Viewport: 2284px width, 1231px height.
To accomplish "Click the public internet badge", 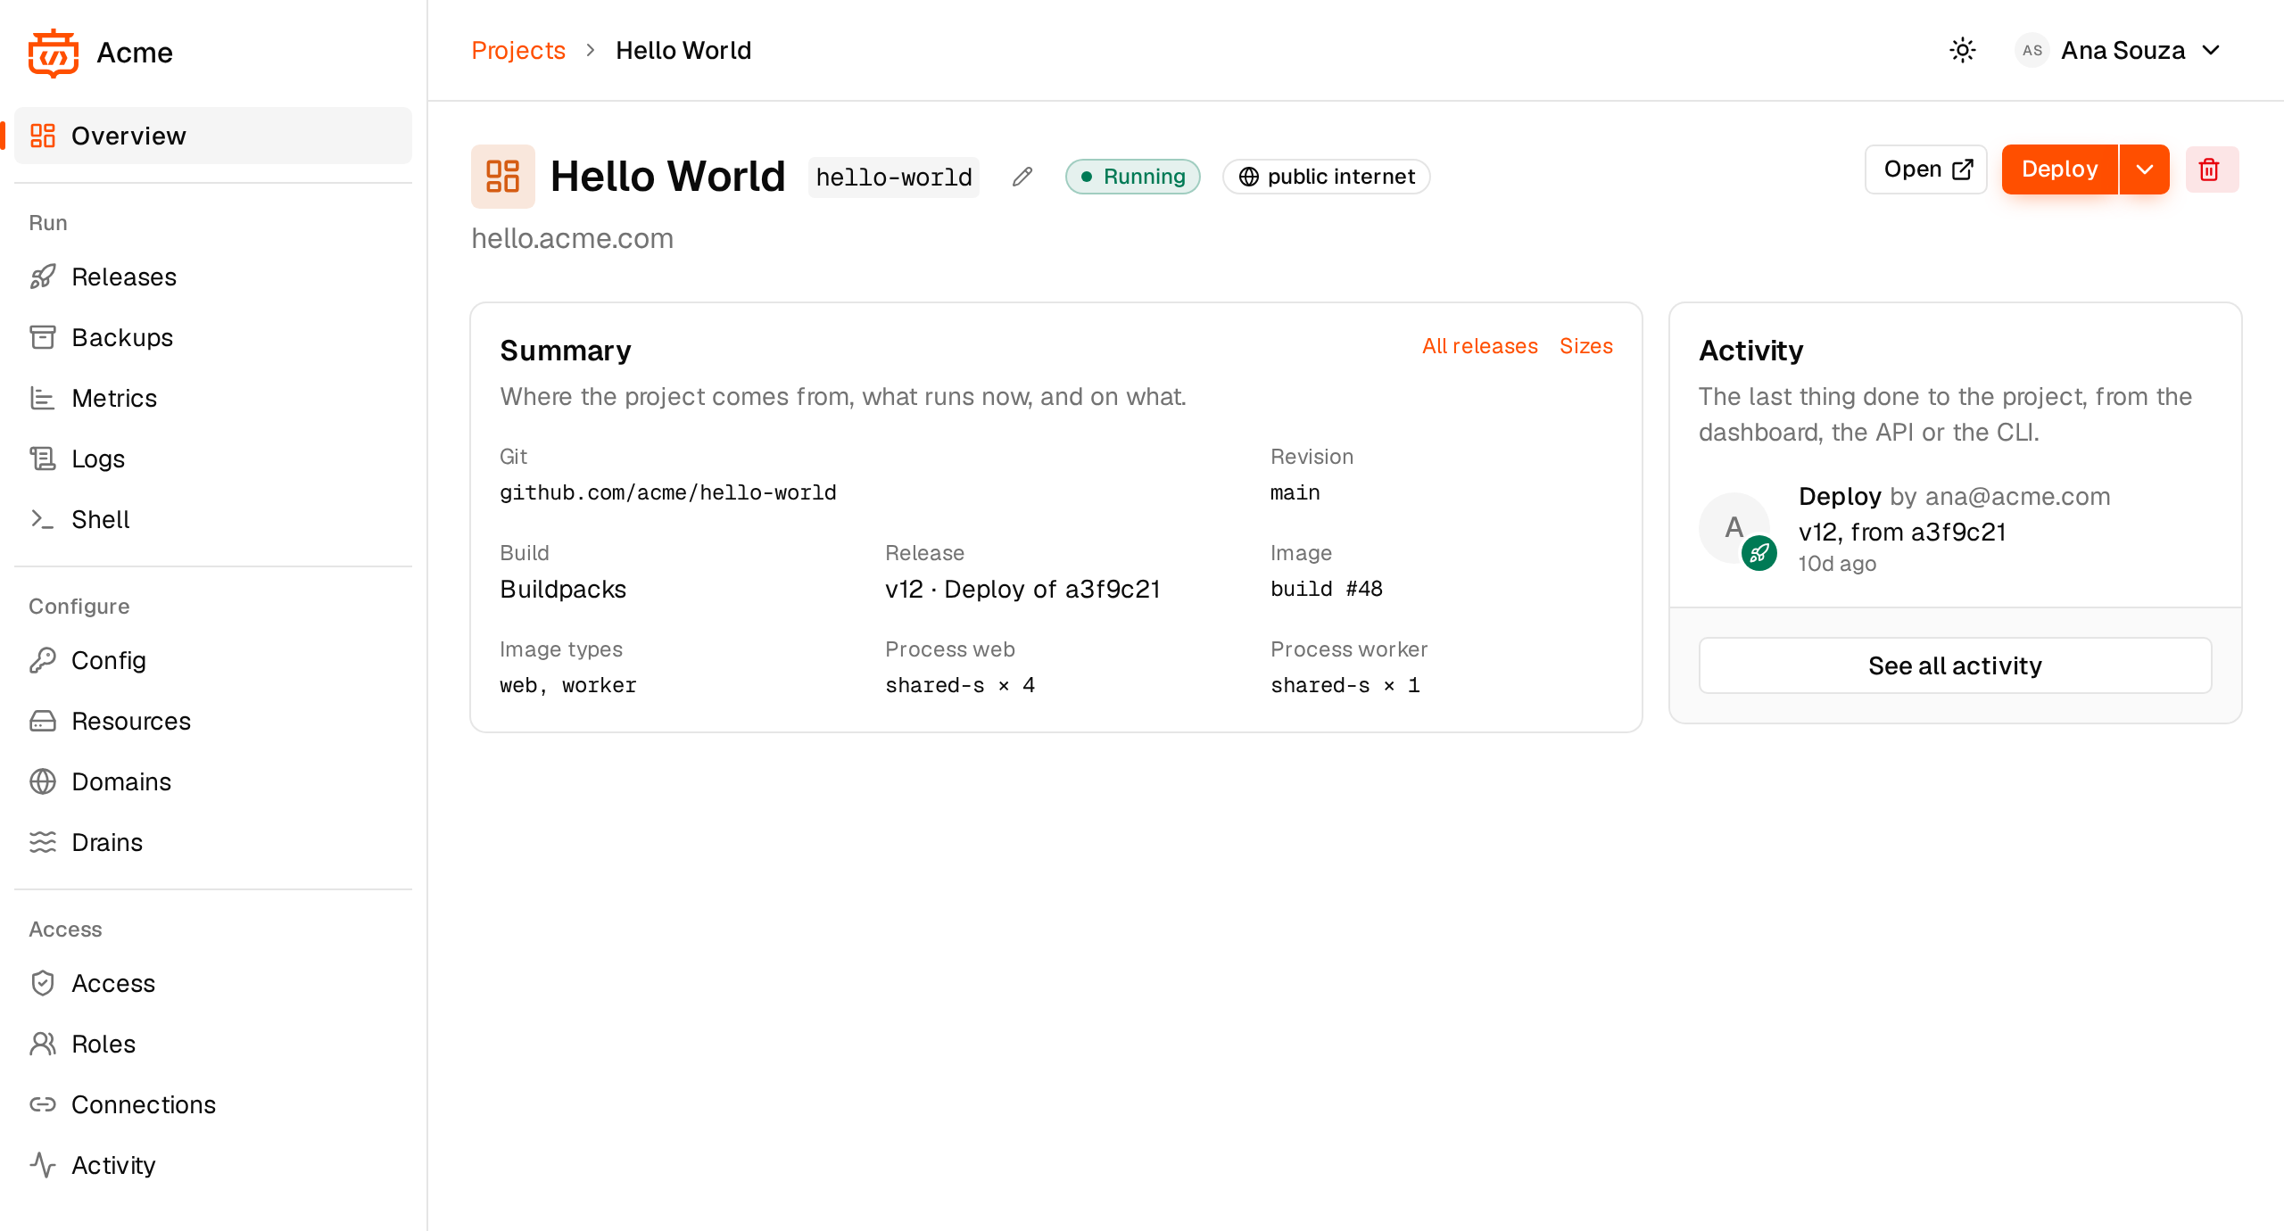I will (1327, 177).
